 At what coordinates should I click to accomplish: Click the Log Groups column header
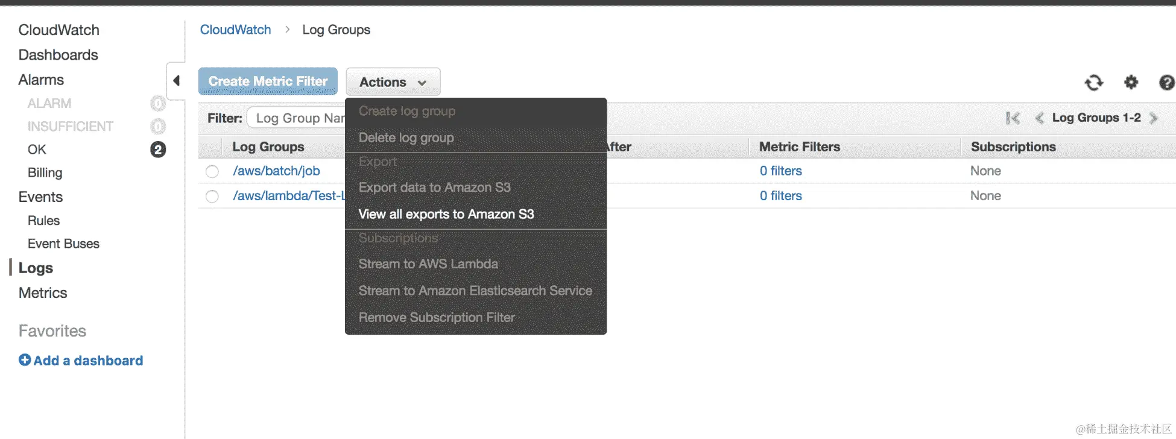tap(268, 147)
